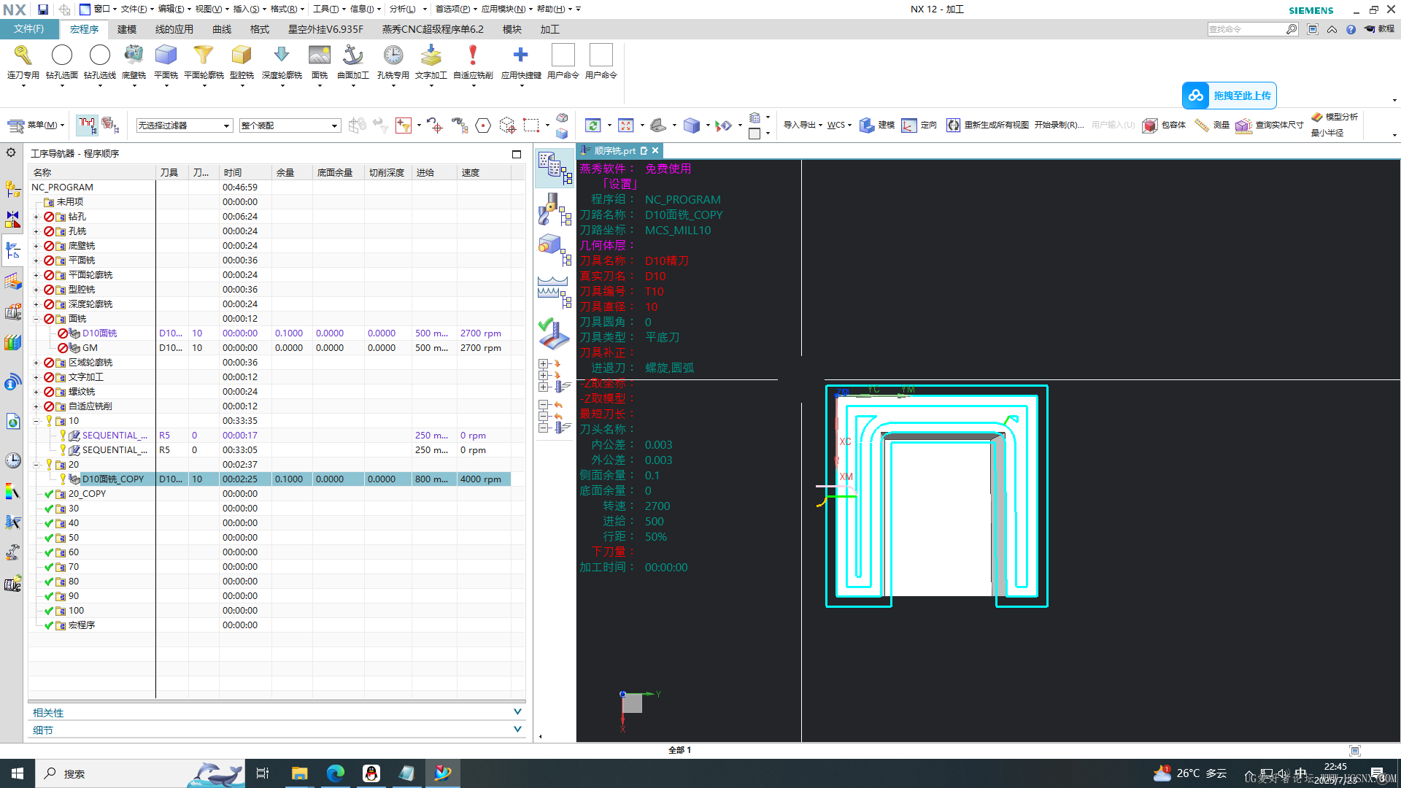
Task: Click the 拖拽至此上传 cloud upload button
Action: pyautogui.click(x=1230, y=96)
